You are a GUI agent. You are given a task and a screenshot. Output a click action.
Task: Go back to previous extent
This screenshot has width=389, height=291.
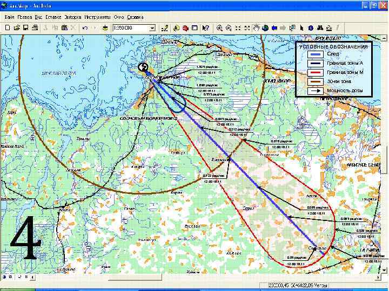click(x=274, y=28)
